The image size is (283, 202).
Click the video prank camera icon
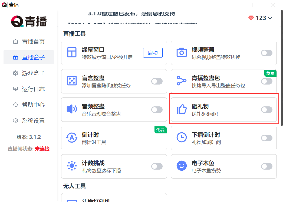[x=182, y=53]
